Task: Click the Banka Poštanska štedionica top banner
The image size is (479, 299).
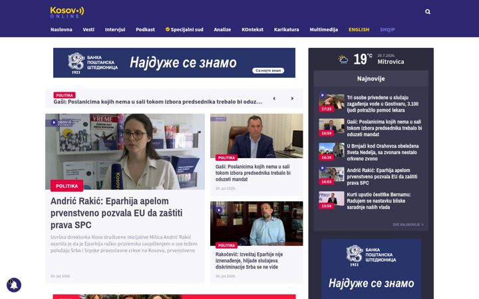Action: point(174,62)
